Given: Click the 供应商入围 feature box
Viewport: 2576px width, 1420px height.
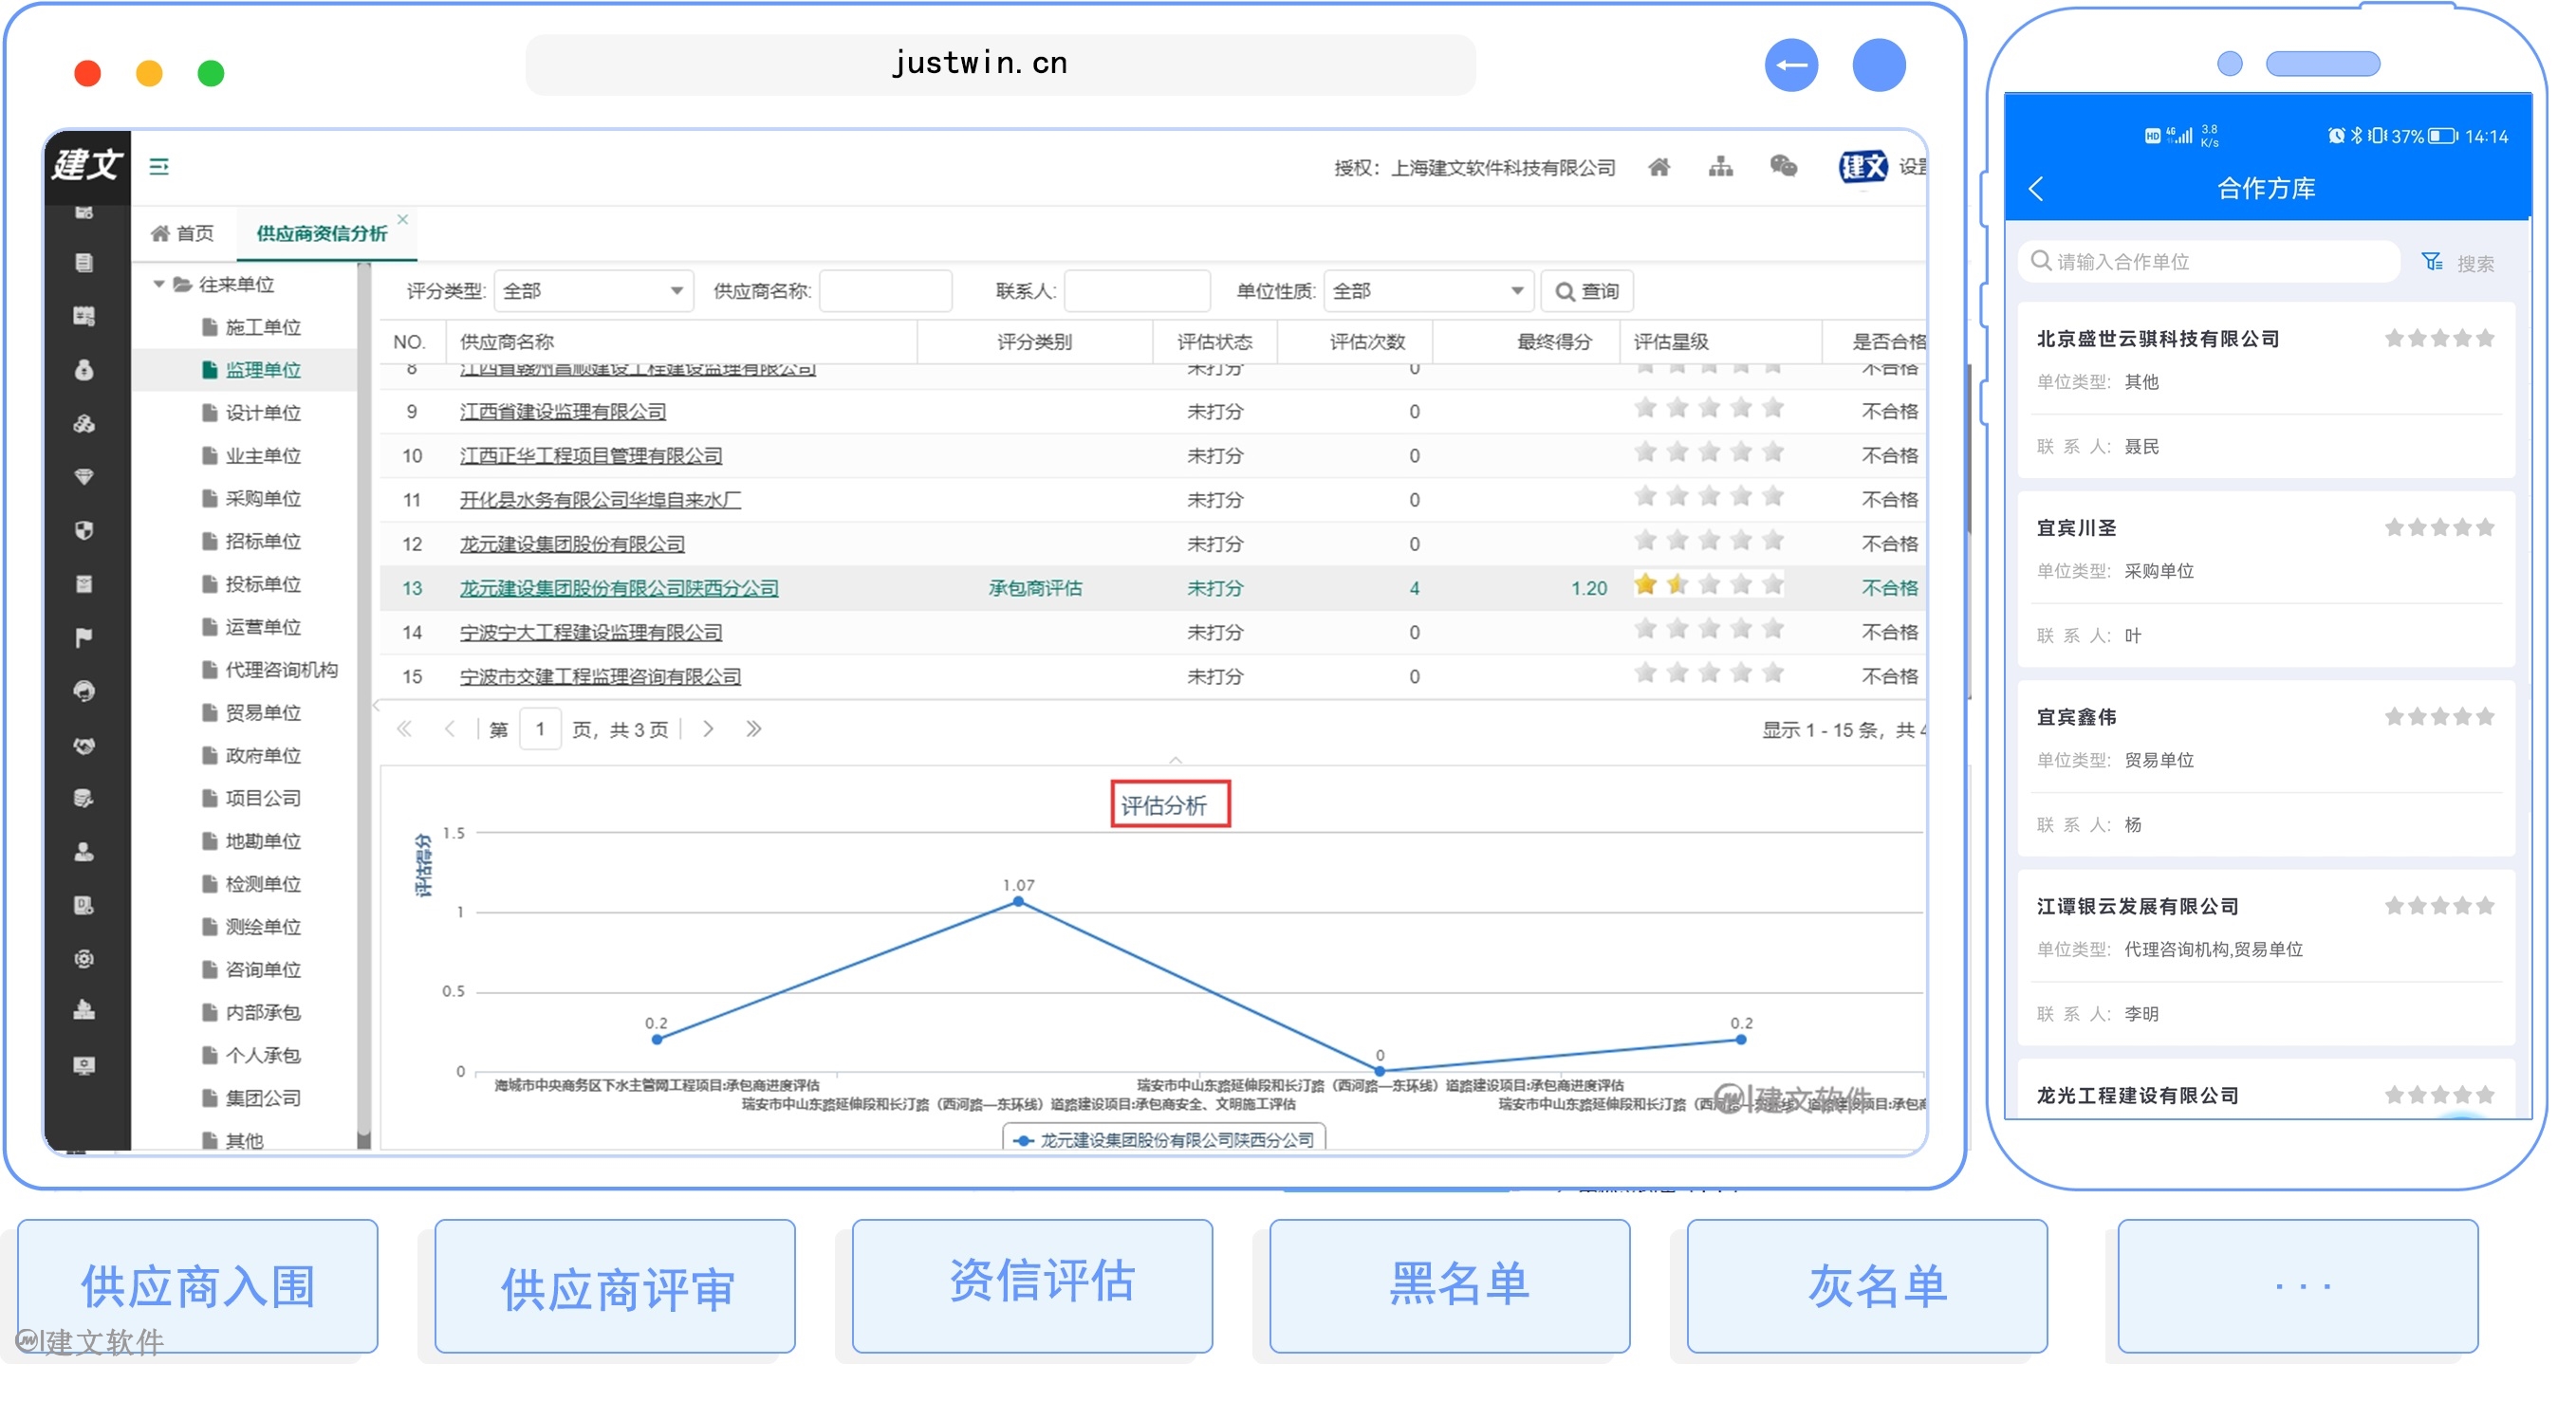Looking at the screenshot, I should [x=198, y=1286].
